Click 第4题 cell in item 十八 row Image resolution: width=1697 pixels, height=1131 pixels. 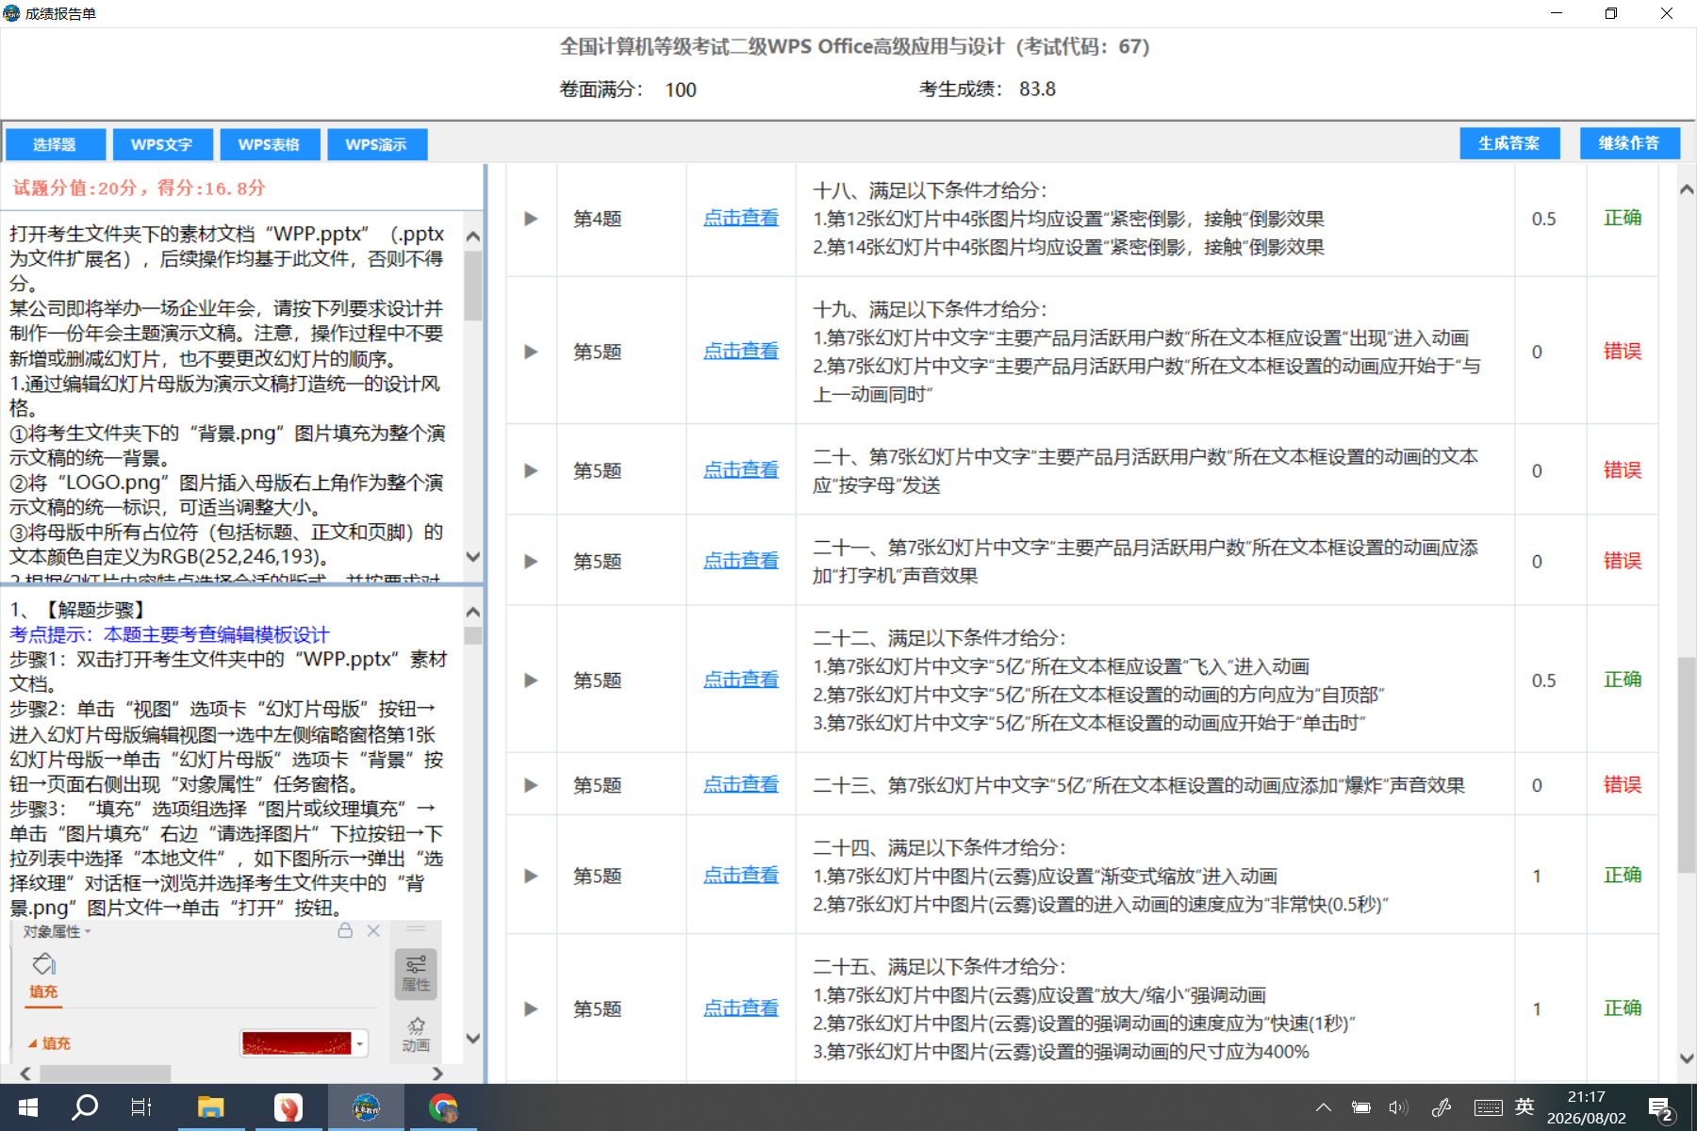point(598,219)
